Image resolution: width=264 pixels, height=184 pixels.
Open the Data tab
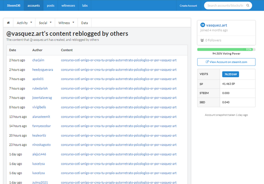(84, 23)
